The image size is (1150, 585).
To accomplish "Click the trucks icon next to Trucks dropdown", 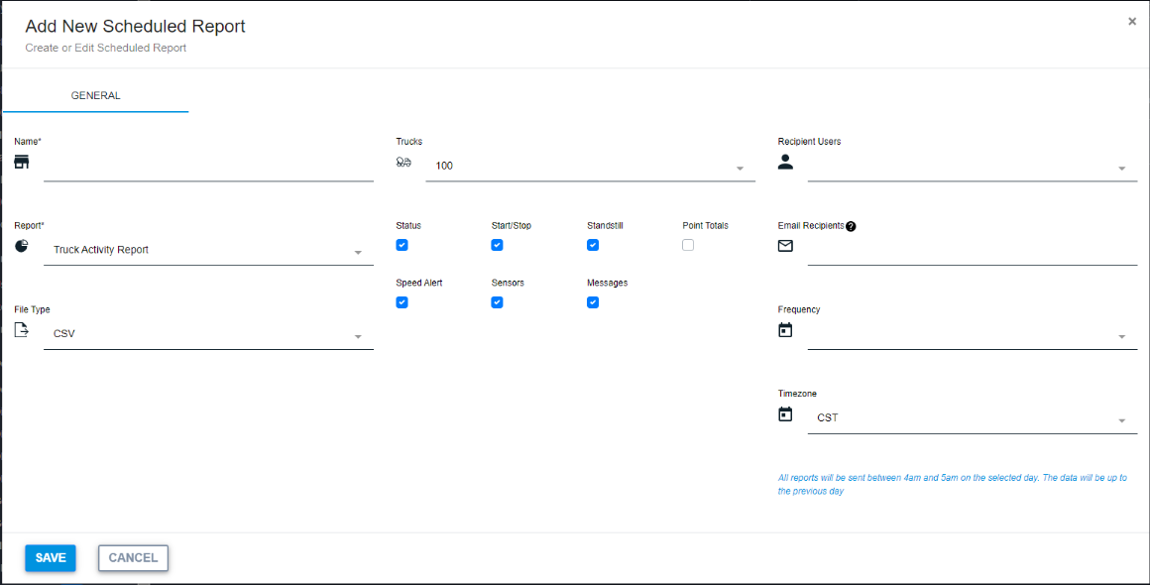I will (x=403, y=163).
